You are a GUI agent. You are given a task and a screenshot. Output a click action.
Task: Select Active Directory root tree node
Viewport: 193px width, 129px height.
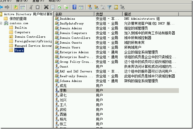pyautogui.click(x=28, y=14)
